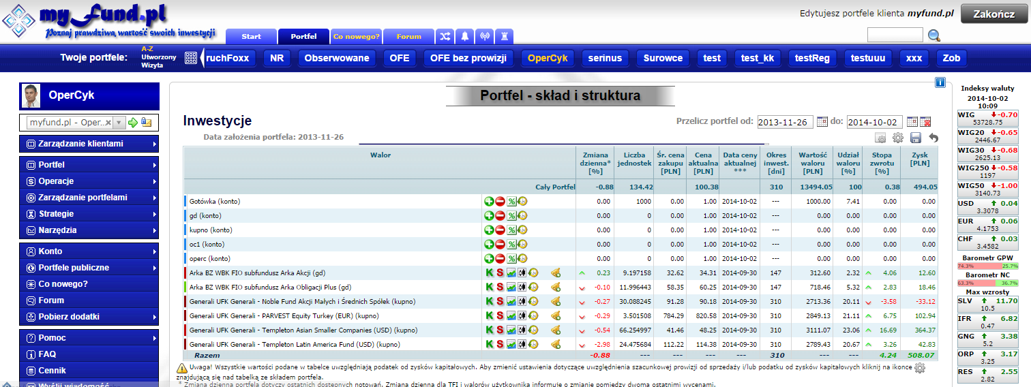The image size is (1031, 387).
Task: Click the magnifier search icon
Action: [x=934, y=35]
